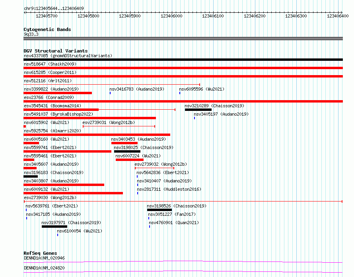Click the 9q33.3 band label
Screen dimensions: 354x277
pos(31,34)
